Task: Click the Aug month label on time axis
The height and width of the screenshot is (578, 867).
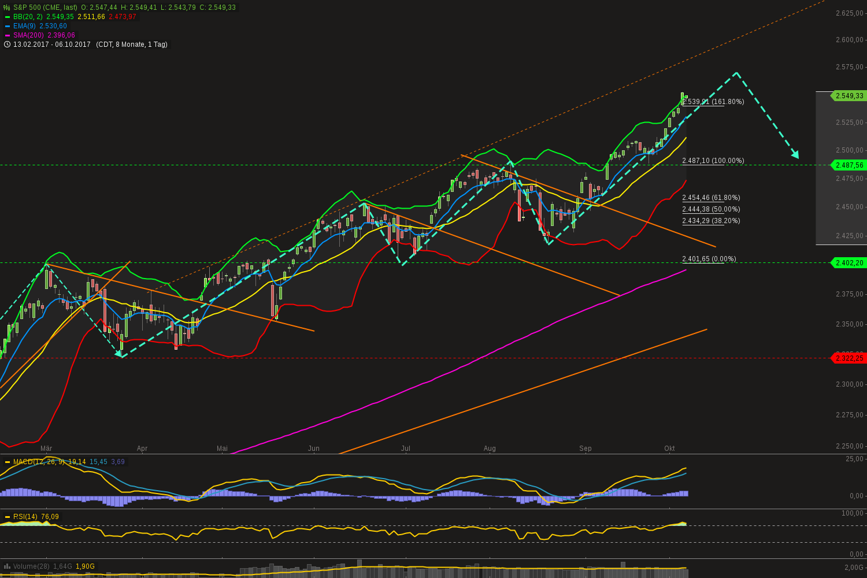Action: (x=490, y=449)
